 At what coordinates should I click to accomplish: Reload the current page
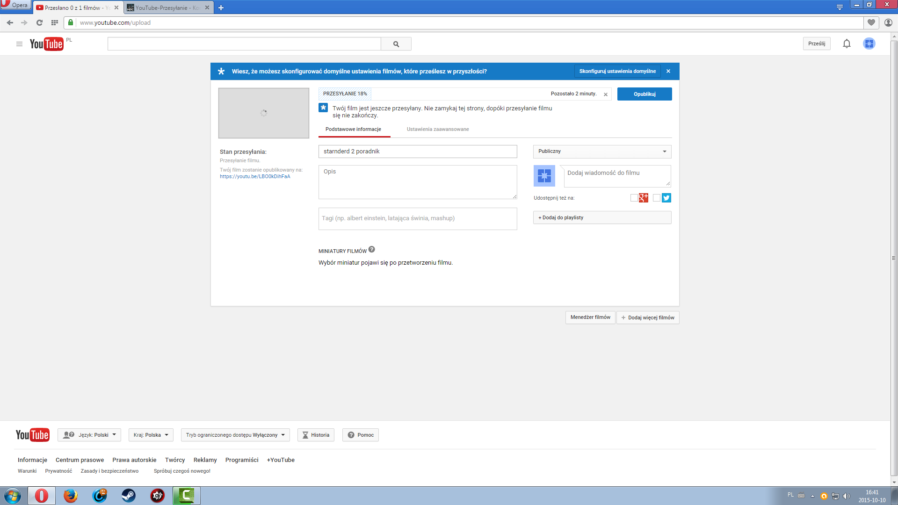pyautogui.click(x=39, y=22)
